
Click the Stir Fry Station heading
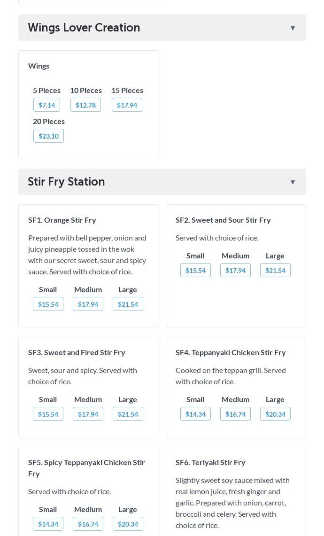[x=66, y=182]
